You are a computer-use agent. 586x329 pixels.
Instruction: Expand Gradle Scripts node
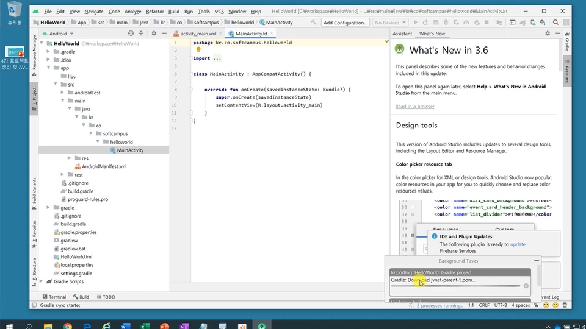41,281
